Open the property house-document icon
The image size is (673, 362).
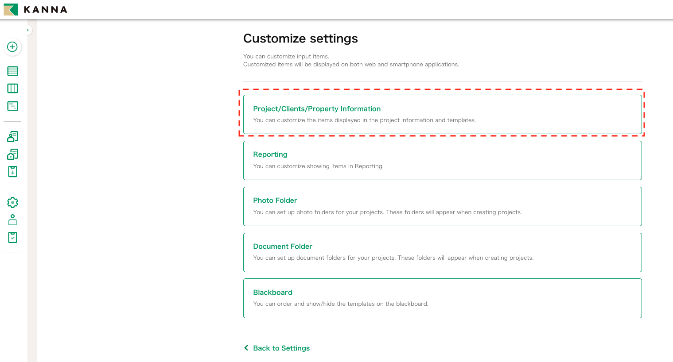[13, 154]
